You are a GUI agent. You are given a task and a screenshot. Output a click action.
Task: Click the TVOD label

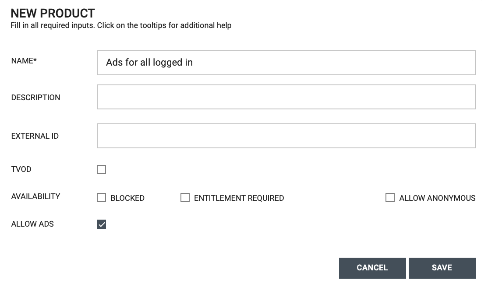[21, 169]
